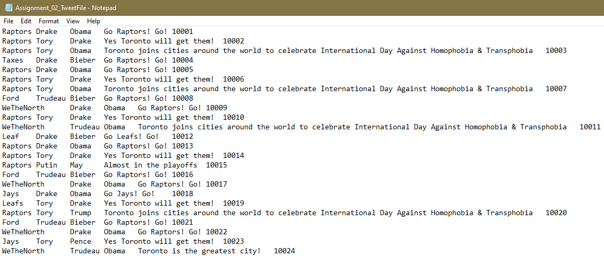Click WeTheNorth on the 10009 line
This screenshot has width=604, height=256.
23,108
